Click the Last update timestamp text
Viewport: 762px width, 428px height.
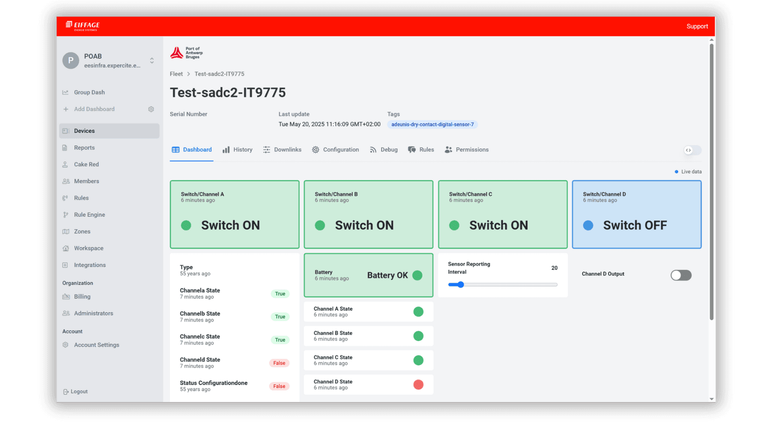[329, 124]
